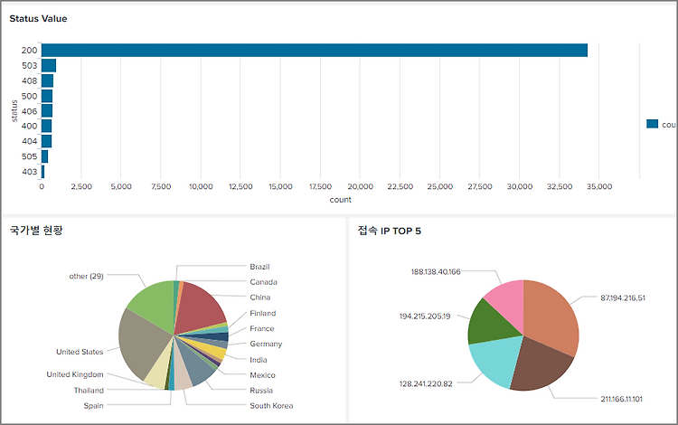Click the Germany pie label
678x425 pixels.
pyautogui.click(x=266, y=344)
